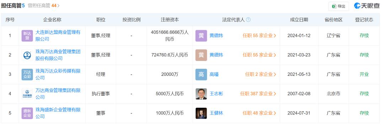Open 珠海盛新企业管理有限公司 company link

click(x=58, y=113)
